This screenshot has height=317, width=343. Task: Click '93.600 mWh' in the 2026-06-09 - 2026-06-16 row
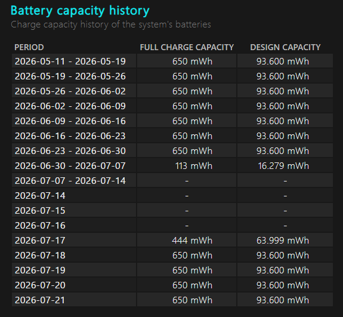283,121
